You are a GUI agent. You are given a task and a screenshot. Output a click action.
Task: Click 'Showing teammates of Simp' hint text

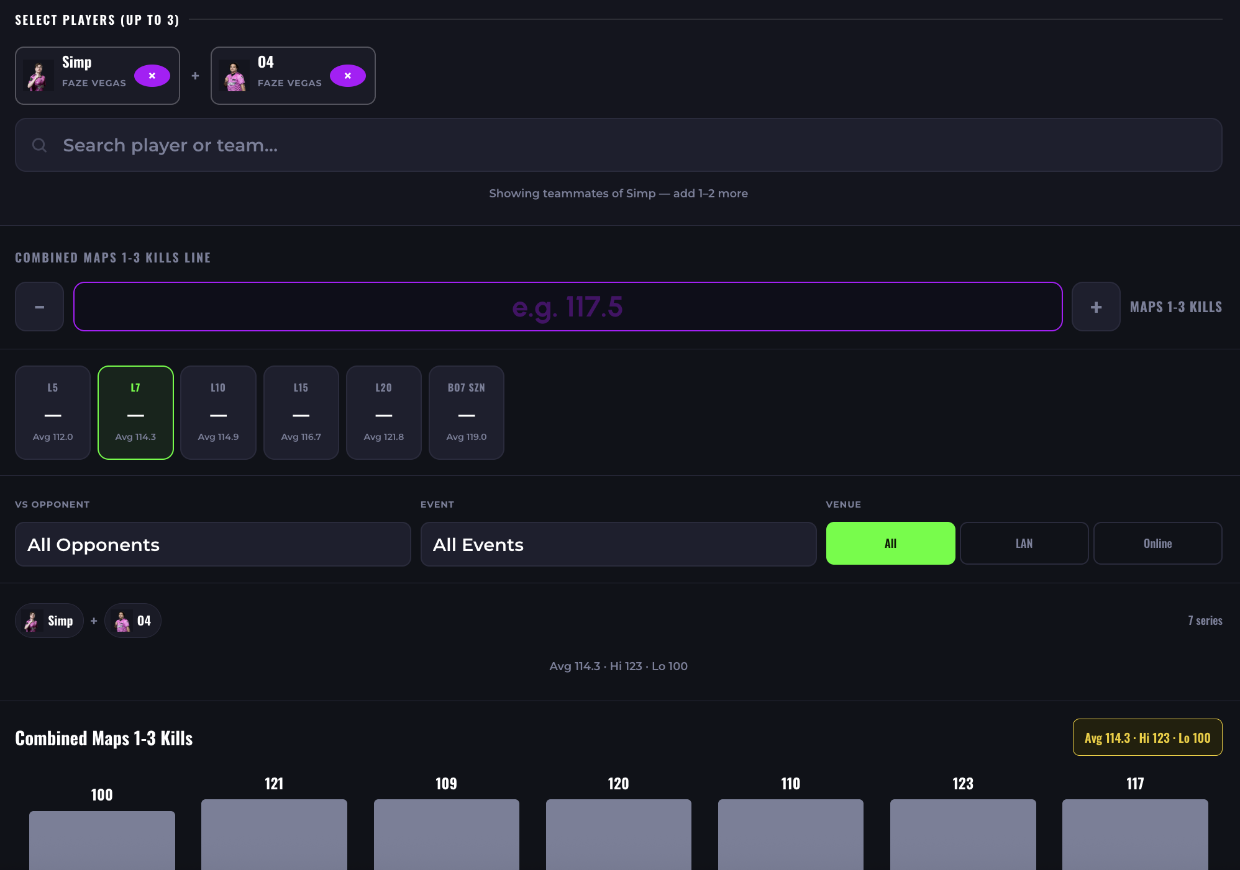point(618,193)
